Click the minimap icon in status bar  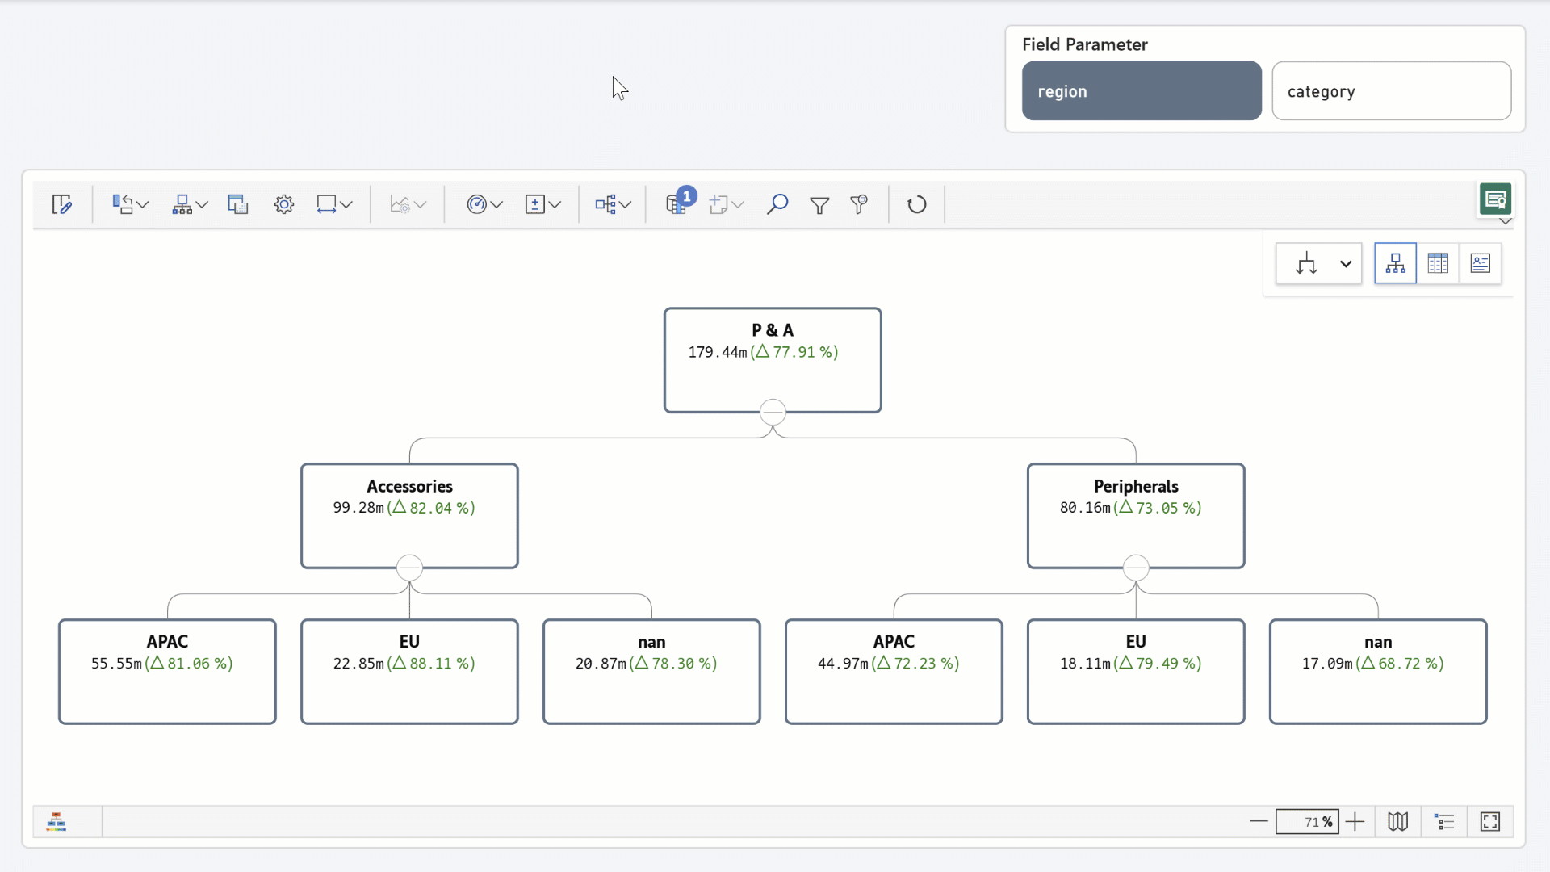(1397, 822)
